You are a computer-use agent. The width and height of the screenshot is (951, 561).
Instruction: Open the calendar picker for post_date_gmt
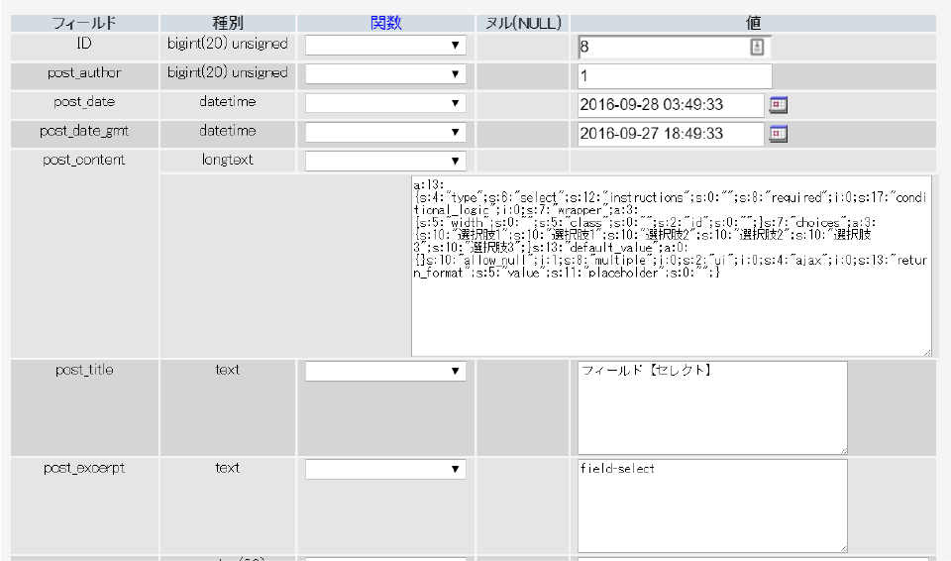coord(779,133)
